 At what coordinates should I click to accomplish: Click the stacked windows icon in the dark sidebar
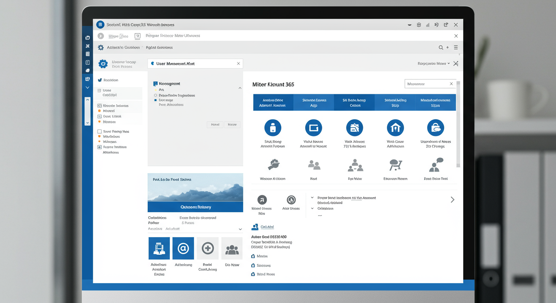pos(88,38)
